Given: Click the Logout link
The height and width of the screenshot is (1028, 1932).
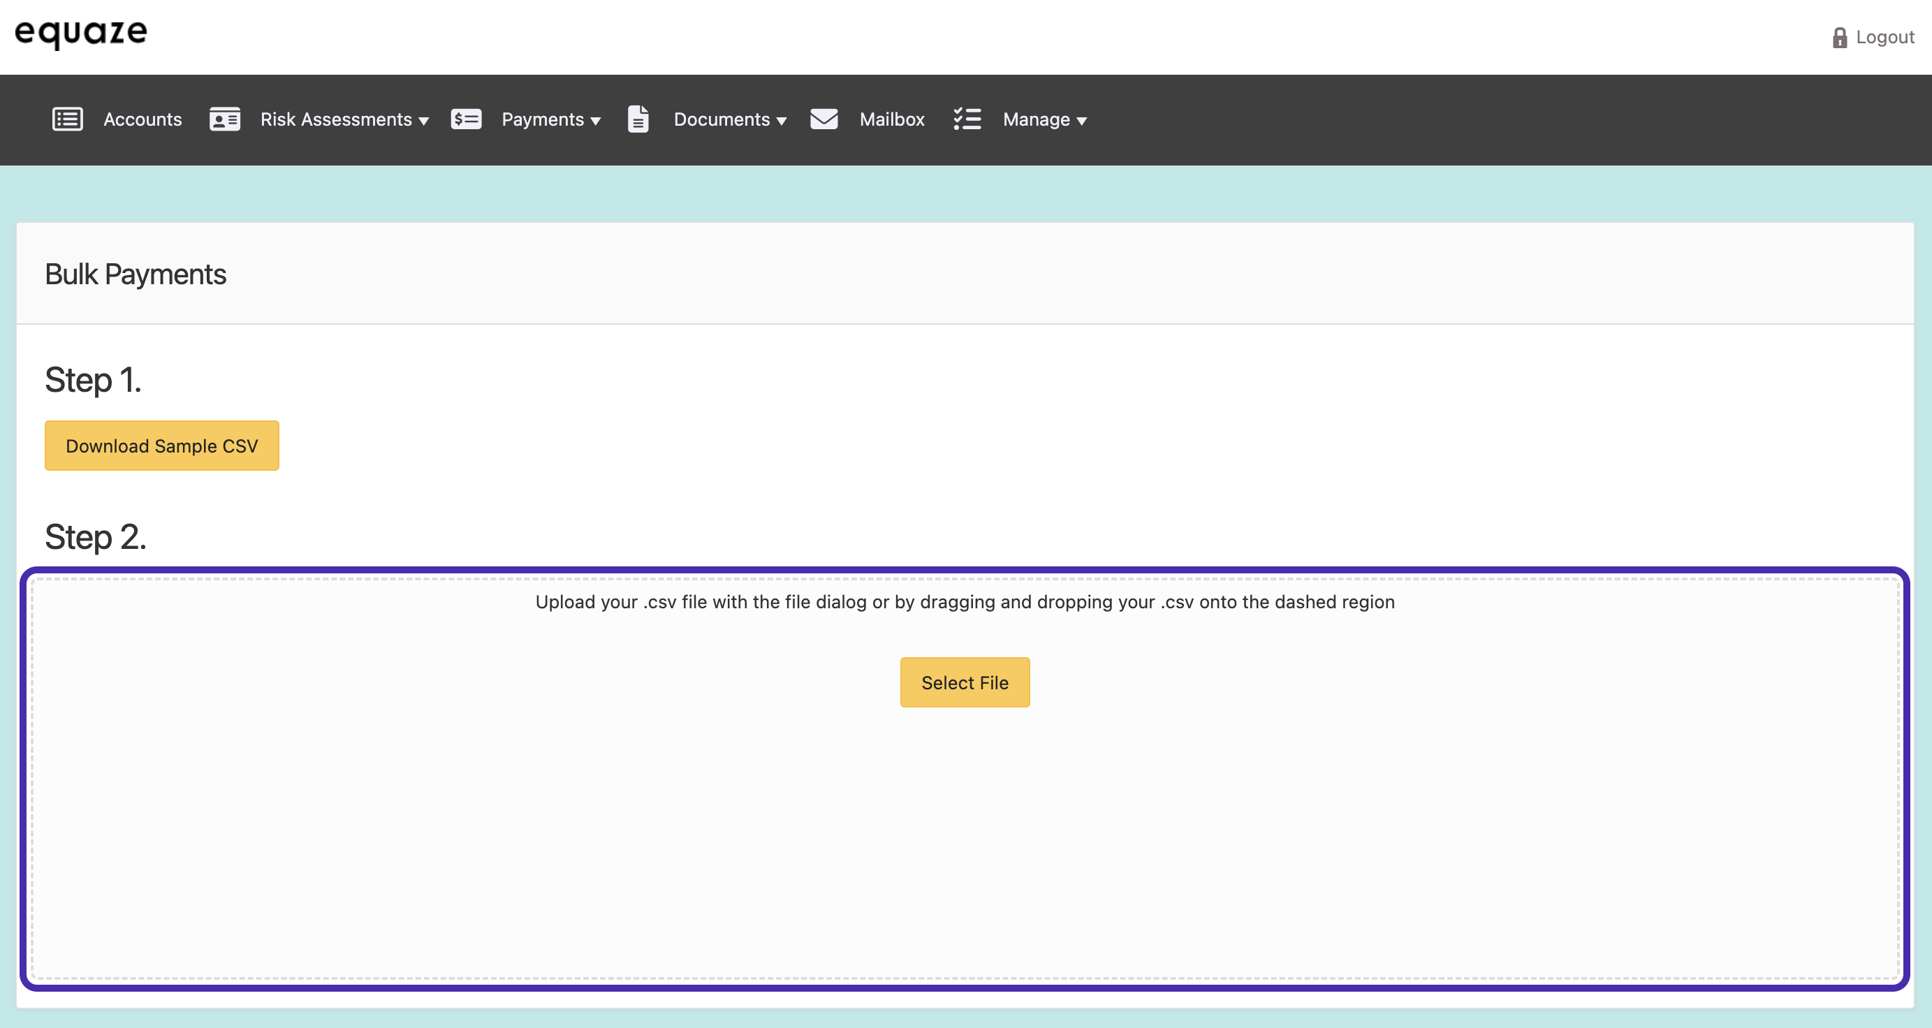Looking at the screenshot, I should pos(1884,38).
